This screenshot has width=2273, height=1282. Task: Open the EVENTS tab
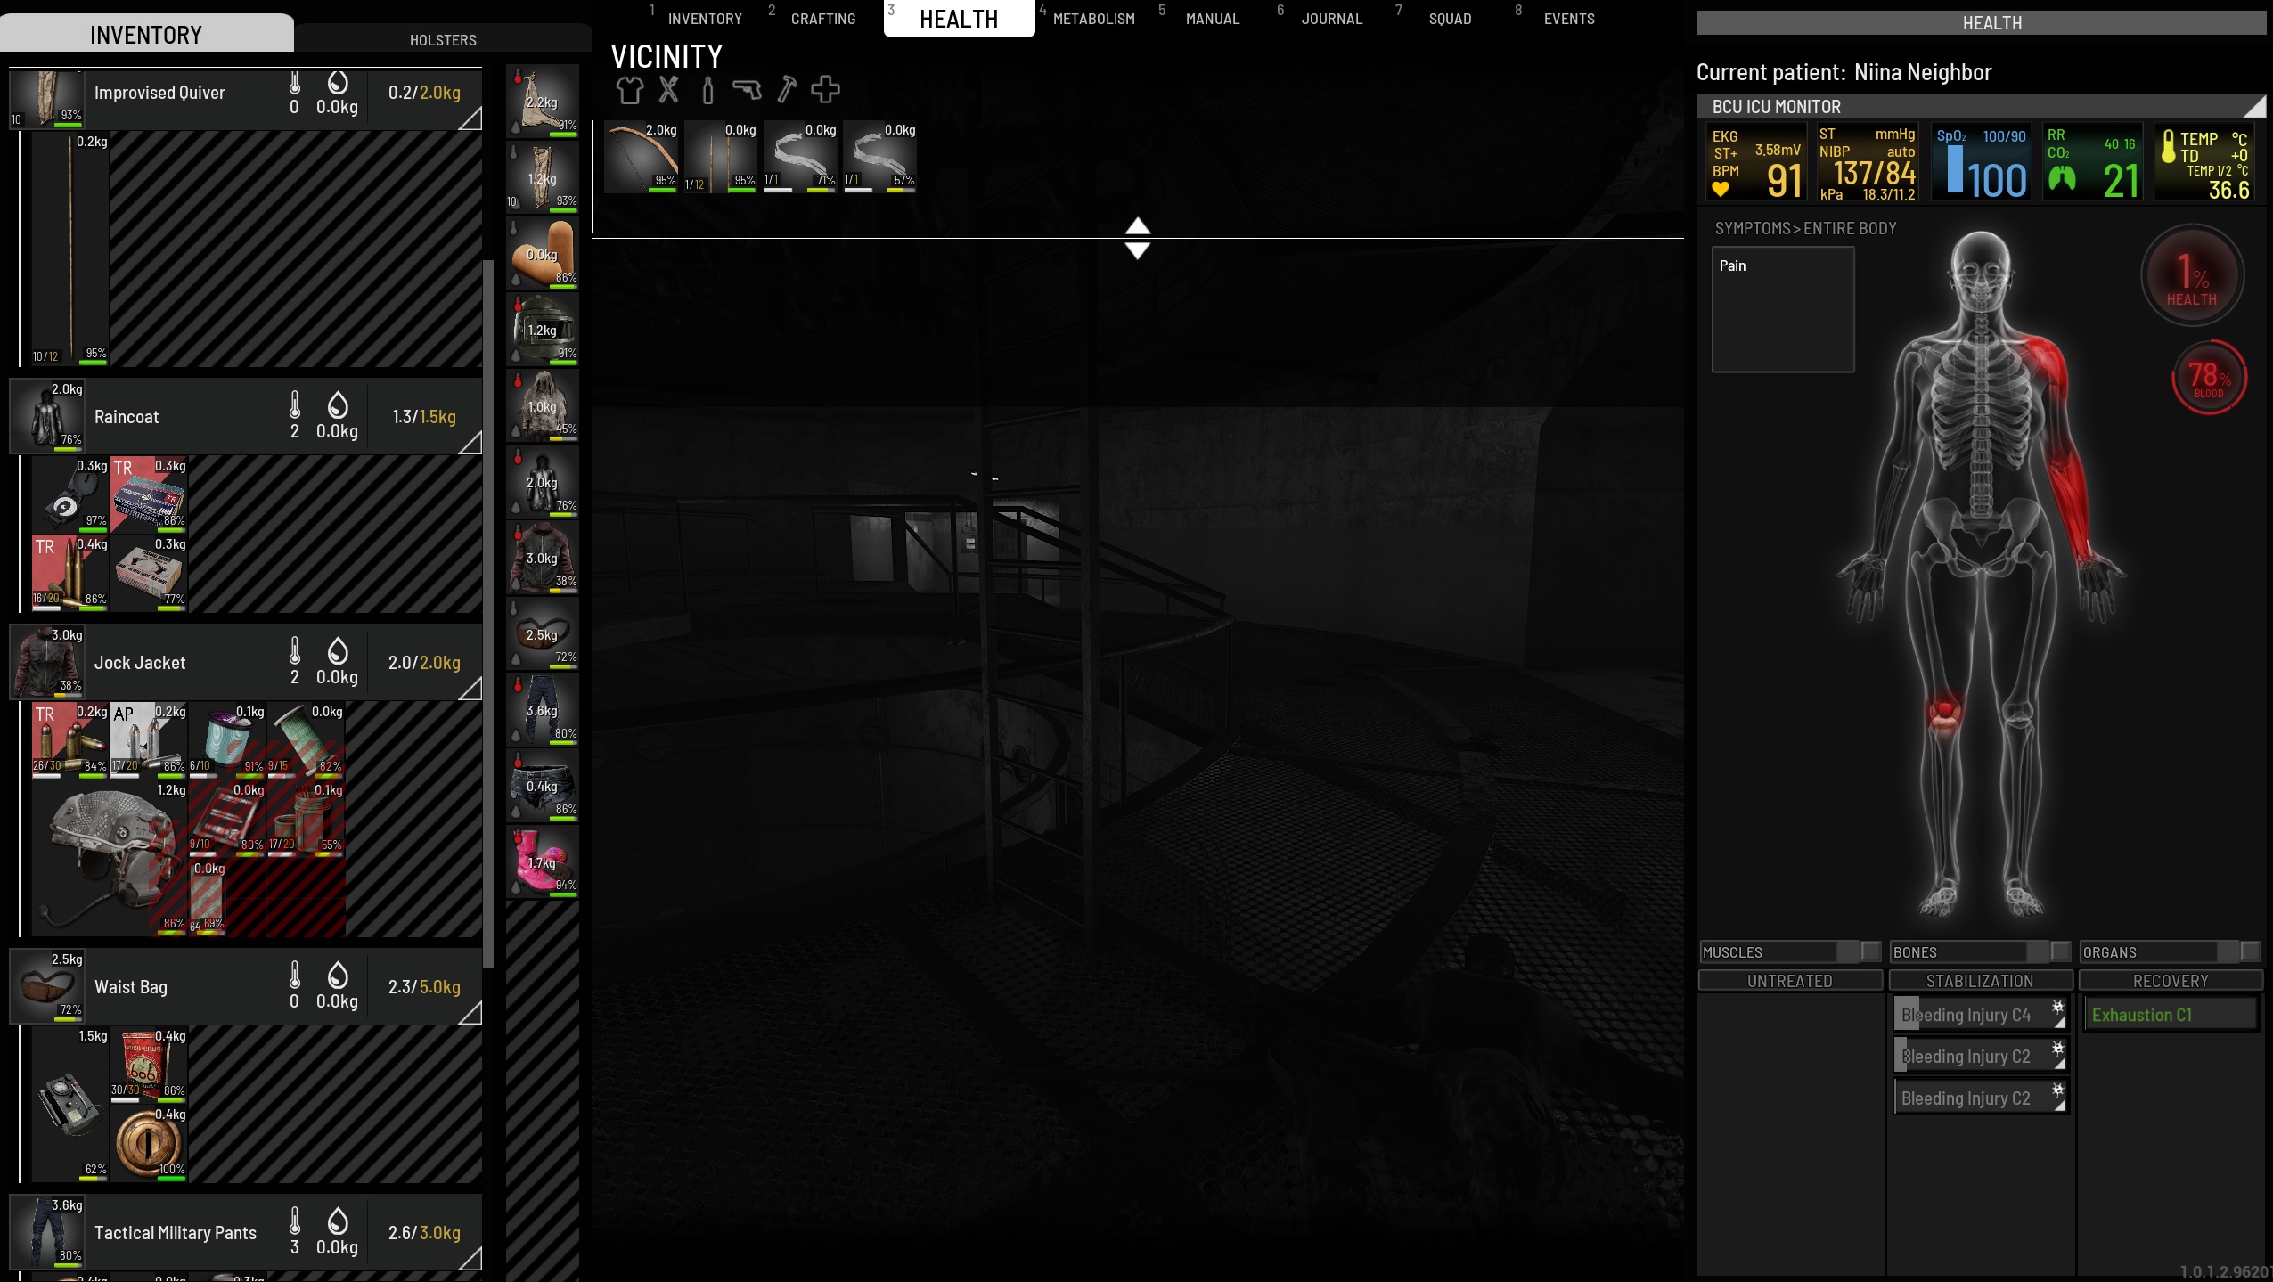(1569, 19)
